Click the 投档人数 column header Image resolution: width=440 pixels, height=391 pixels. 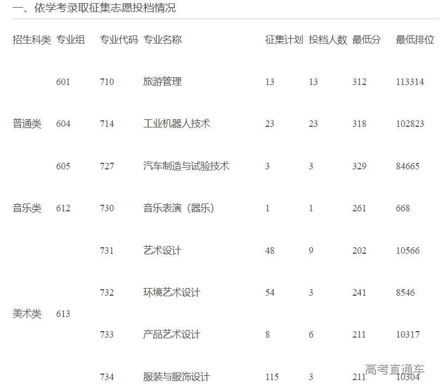[327, 40]
